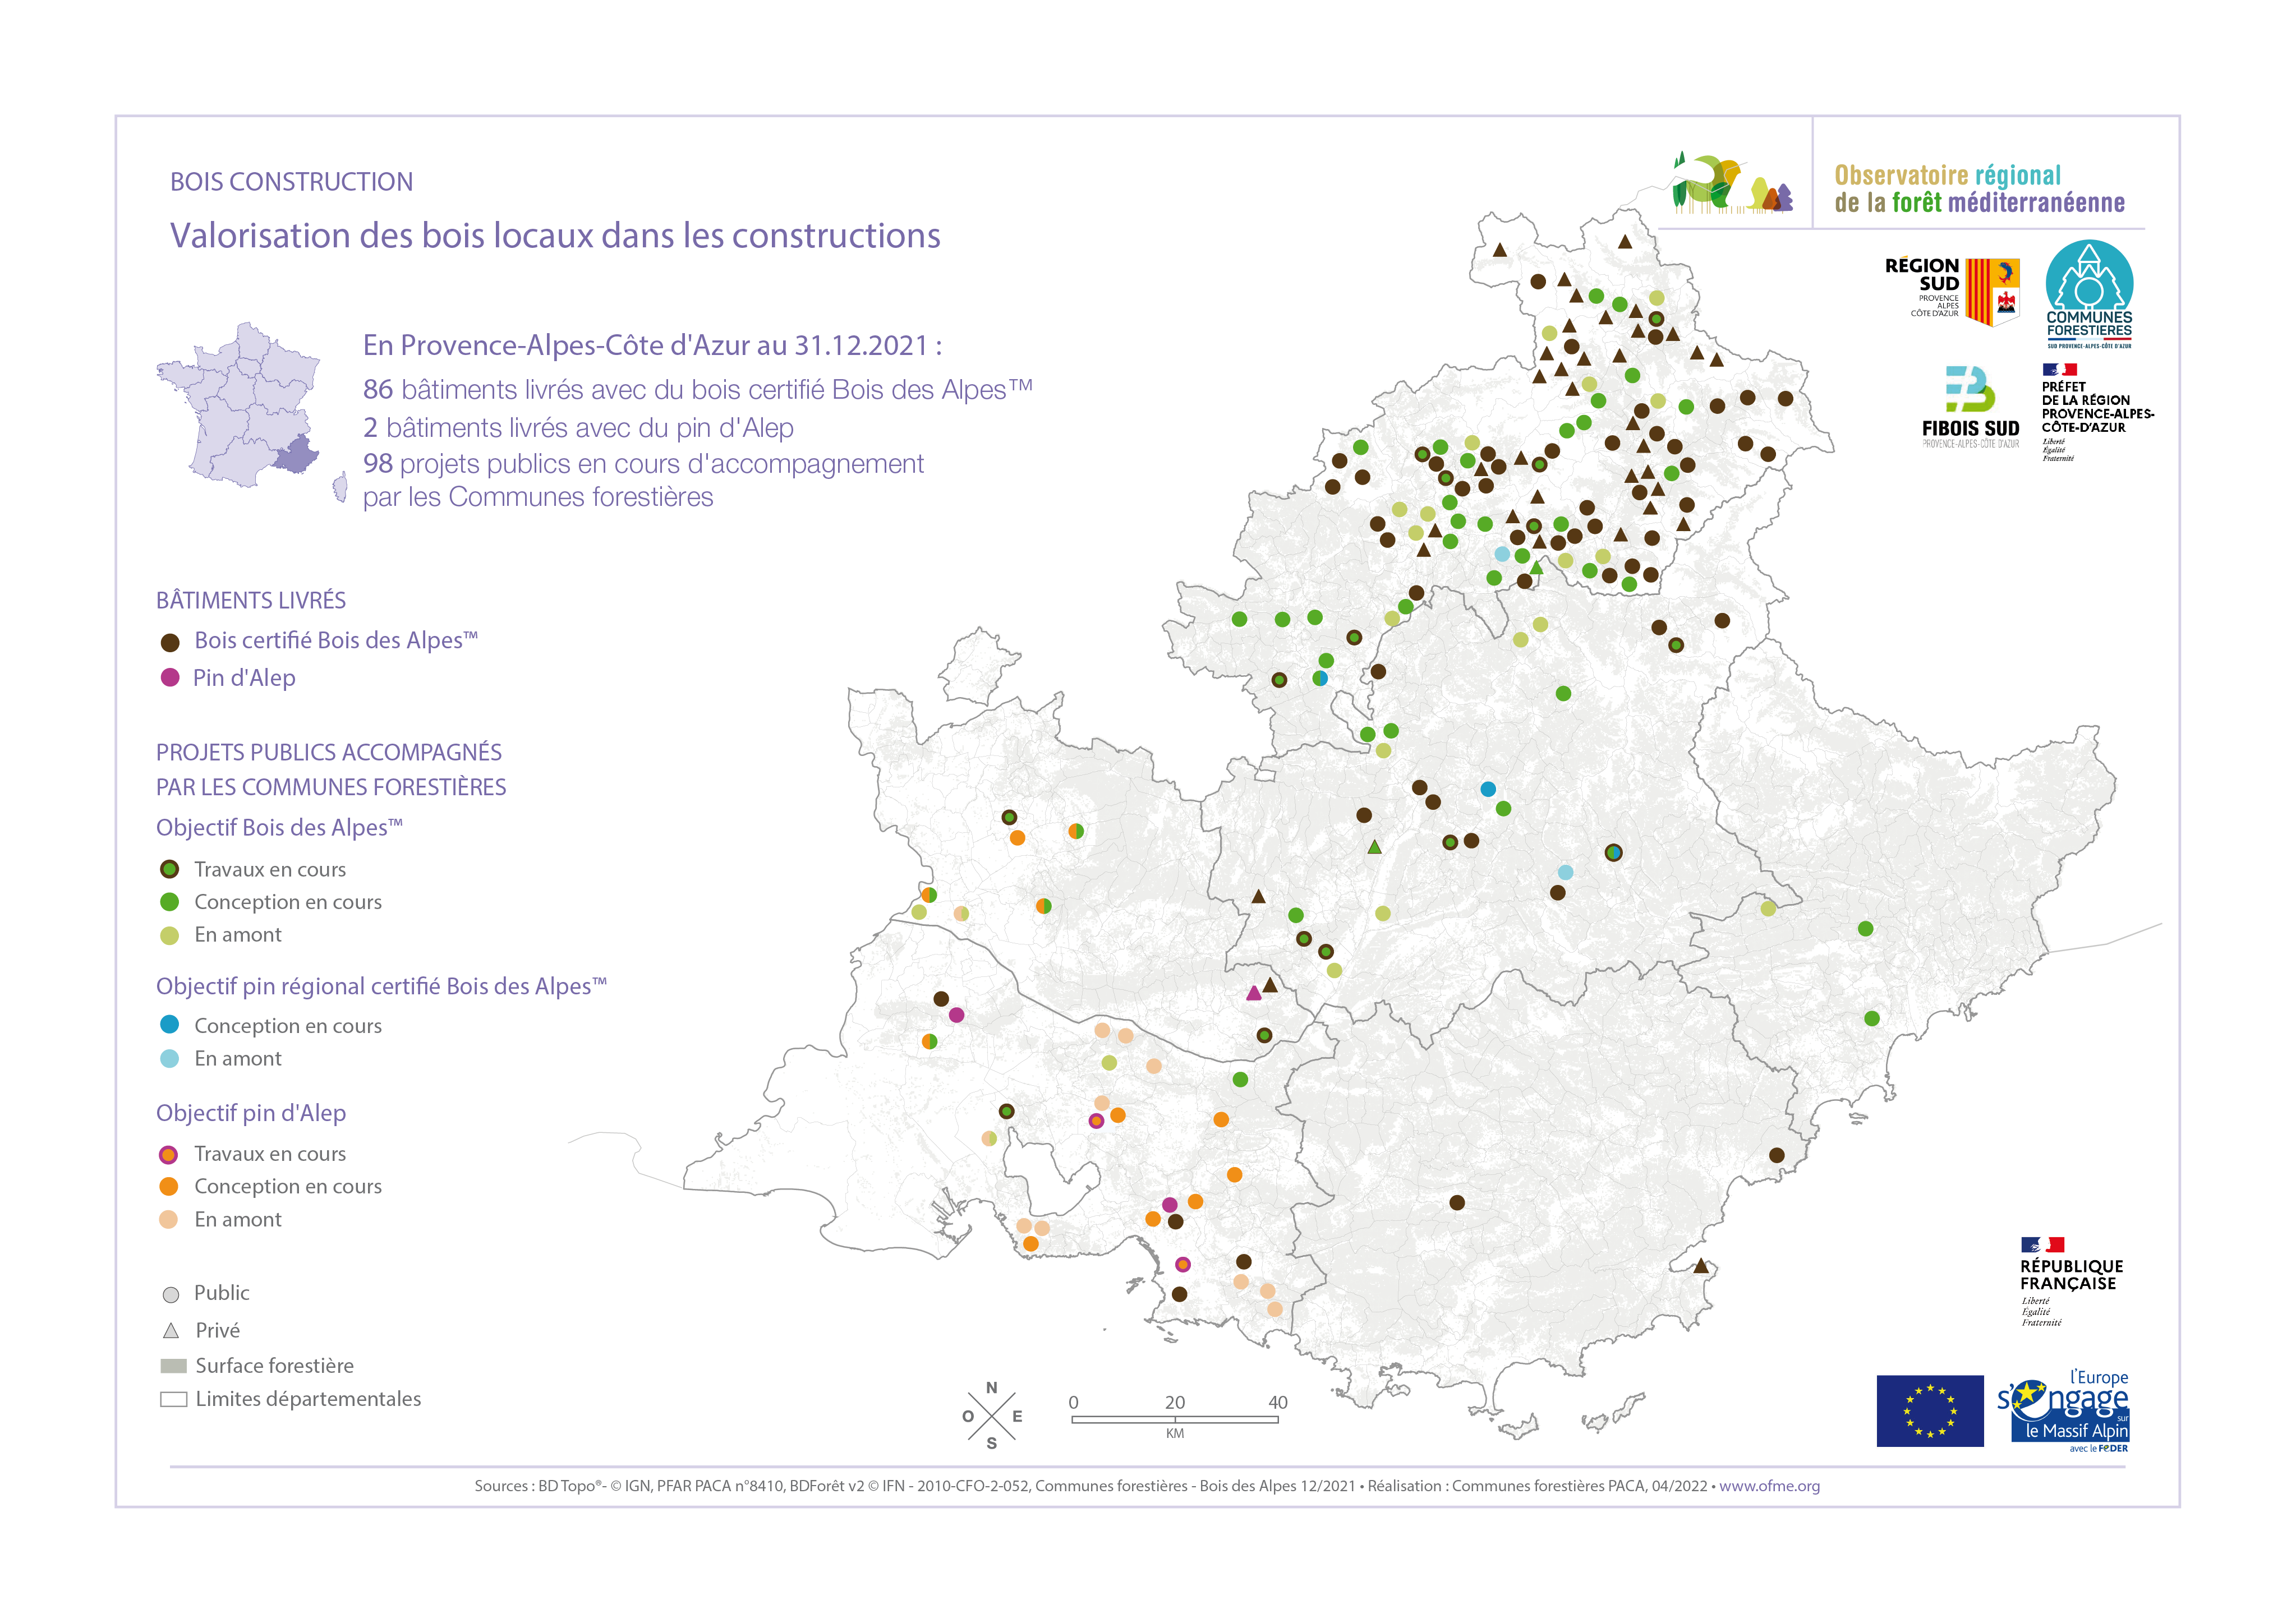Click 'Objectif Bois des Alpes™' subheading

(279, 828)
